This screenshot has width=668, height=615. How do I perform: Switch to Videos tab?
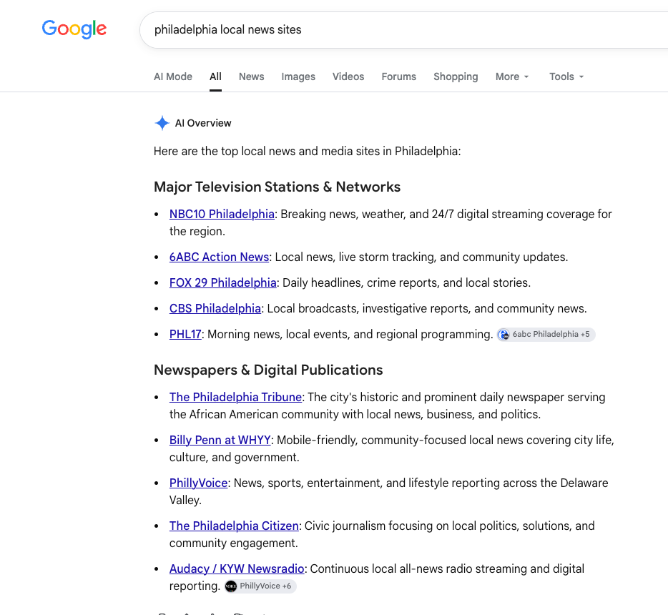[348, 77]
